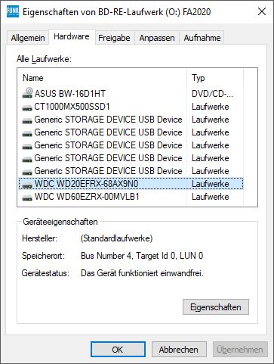The image size is (274, 364).
Task: Click the CT1000MX500SSD1 drive icon
Action: [x=27, y=107]
